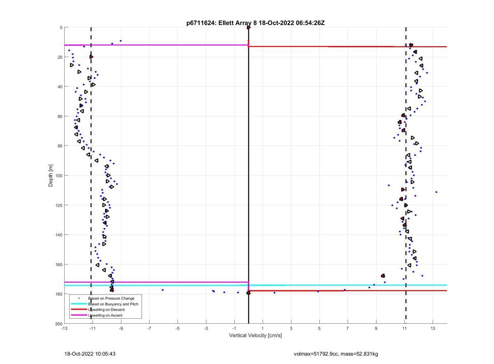Screen dimensions: 494x364
Task: Click the red-filled marker near 168 m depth
Action: click(383, 276)
